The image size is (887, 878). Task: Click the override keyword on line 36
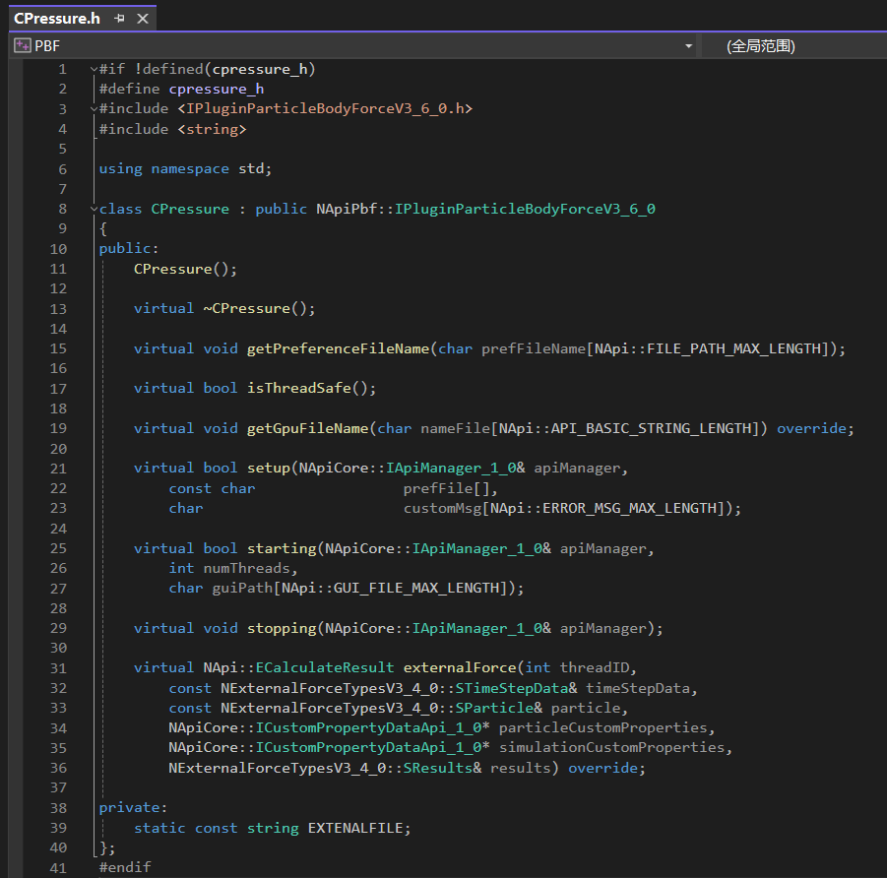pos(602,768)
